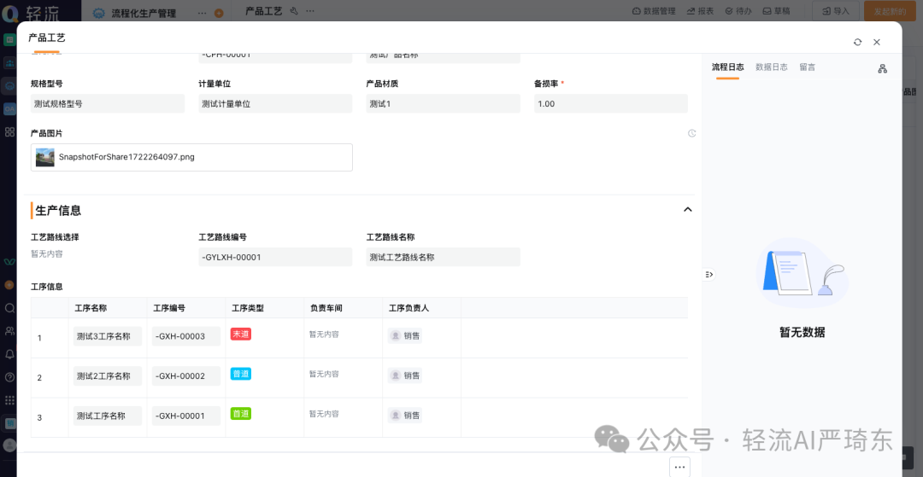
Task: Open the ellipsis after the wrench icon
Action: click(x=309, y=11)
